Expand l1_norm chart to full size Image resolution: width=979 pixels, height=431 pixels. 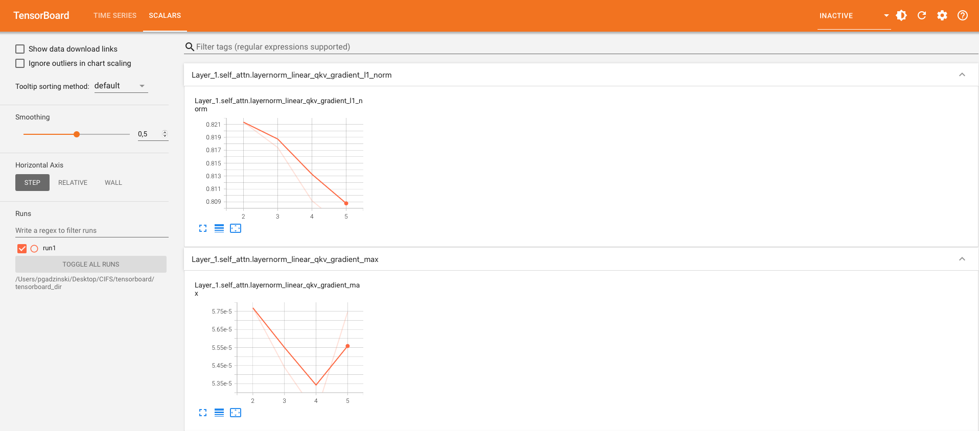203,228
